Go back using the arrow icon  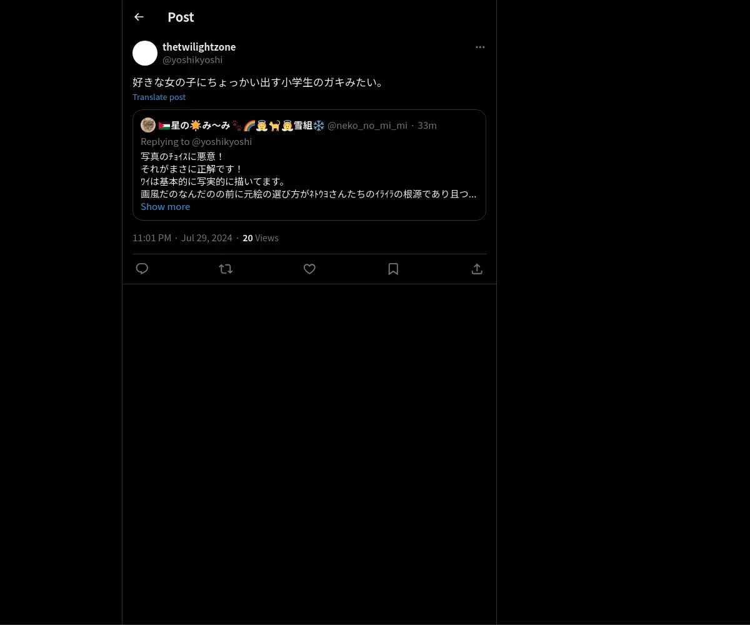139,17
